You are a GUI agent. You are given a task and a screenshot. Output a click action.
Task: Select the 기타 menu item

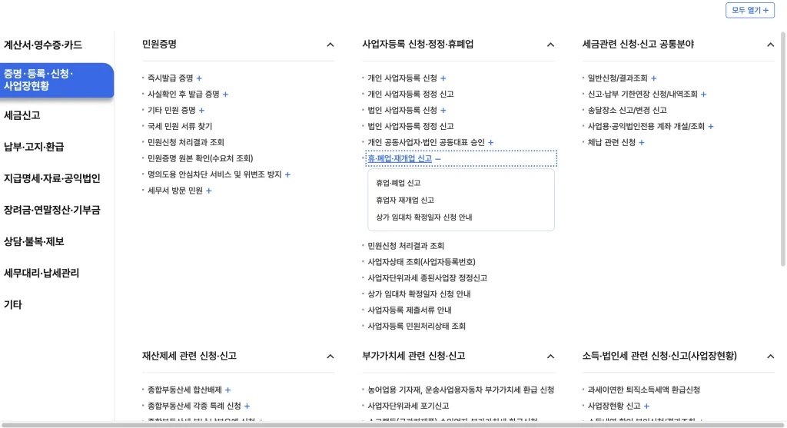[13, 304]
